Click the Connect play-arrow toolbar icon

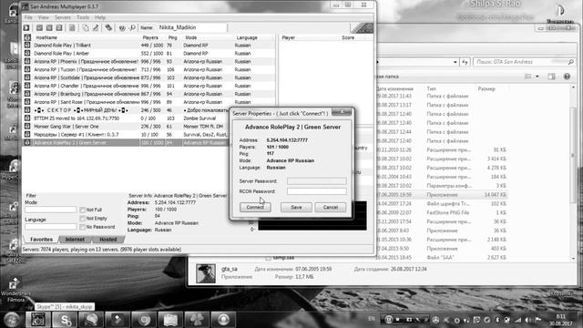26,28
